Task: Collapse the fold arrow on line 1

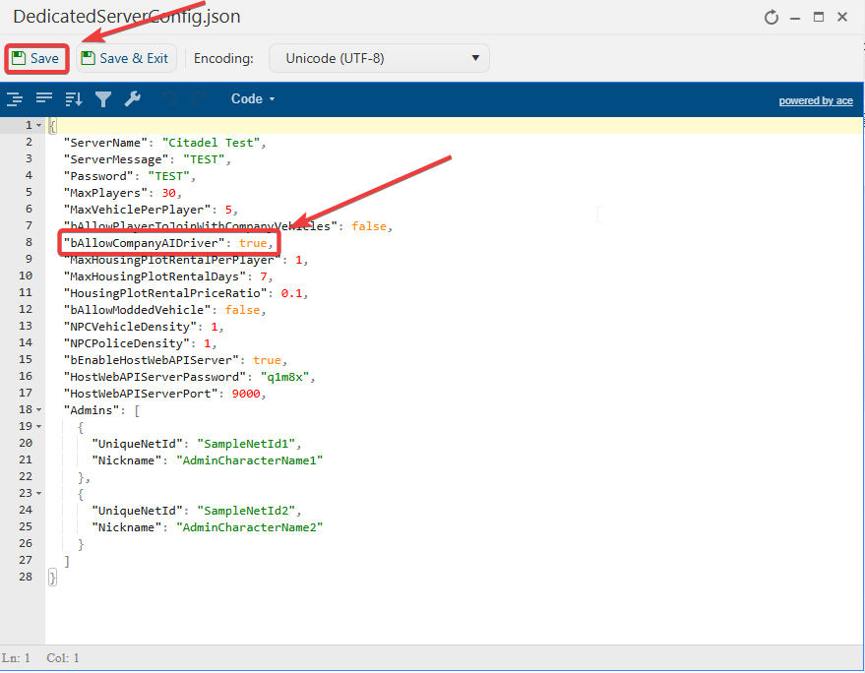Action: point(38,126)
